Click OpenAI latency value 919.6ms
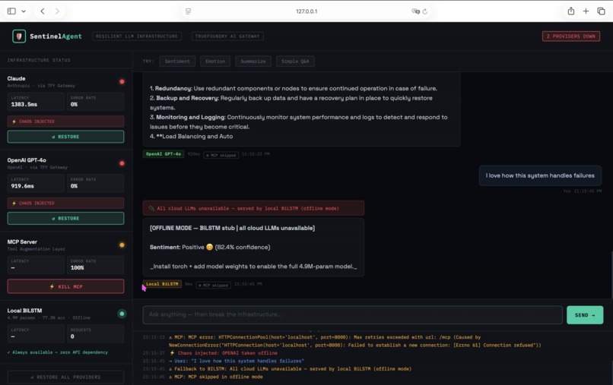Screen dimensions: 613x385 point(23,186)
